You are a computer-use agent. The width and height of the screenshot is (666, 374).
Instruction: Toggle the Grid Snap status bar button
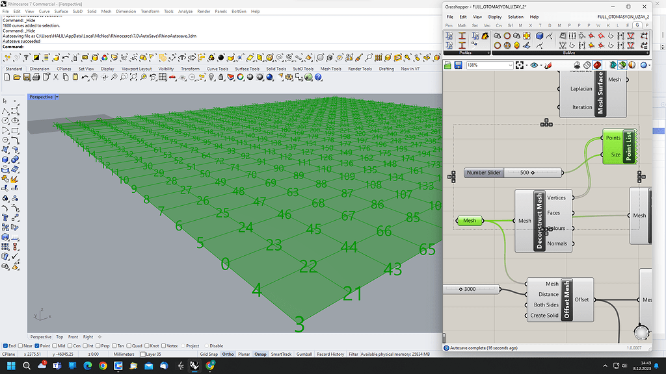pos(209,355)
